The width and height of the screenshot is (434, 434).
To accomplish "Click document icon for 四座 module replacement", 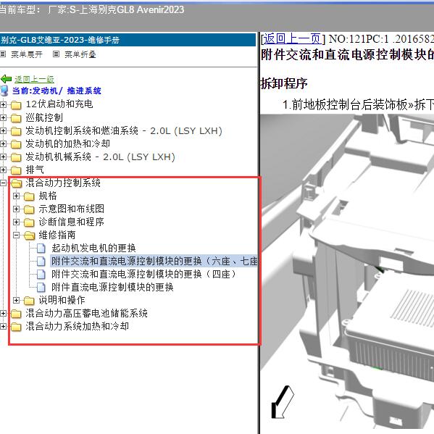I will click(41, 274).
